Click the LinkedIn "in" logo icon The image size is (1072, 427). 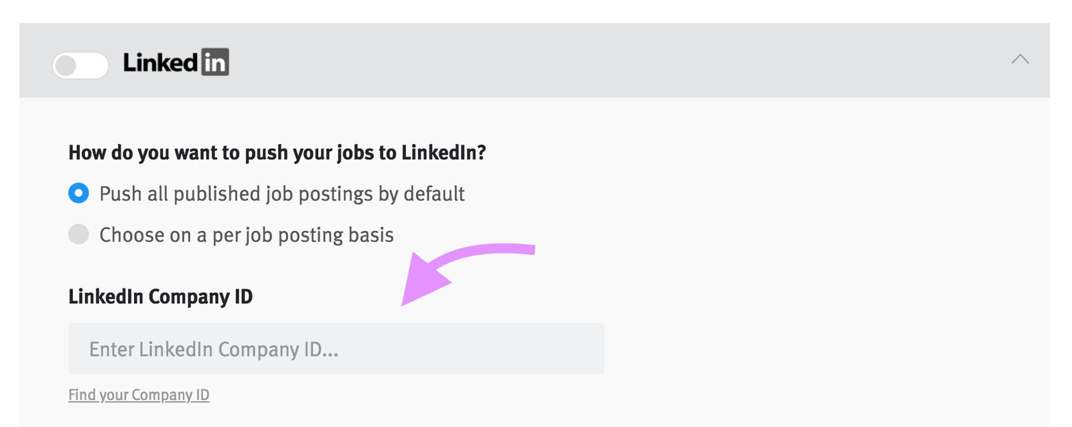point(216,62)
